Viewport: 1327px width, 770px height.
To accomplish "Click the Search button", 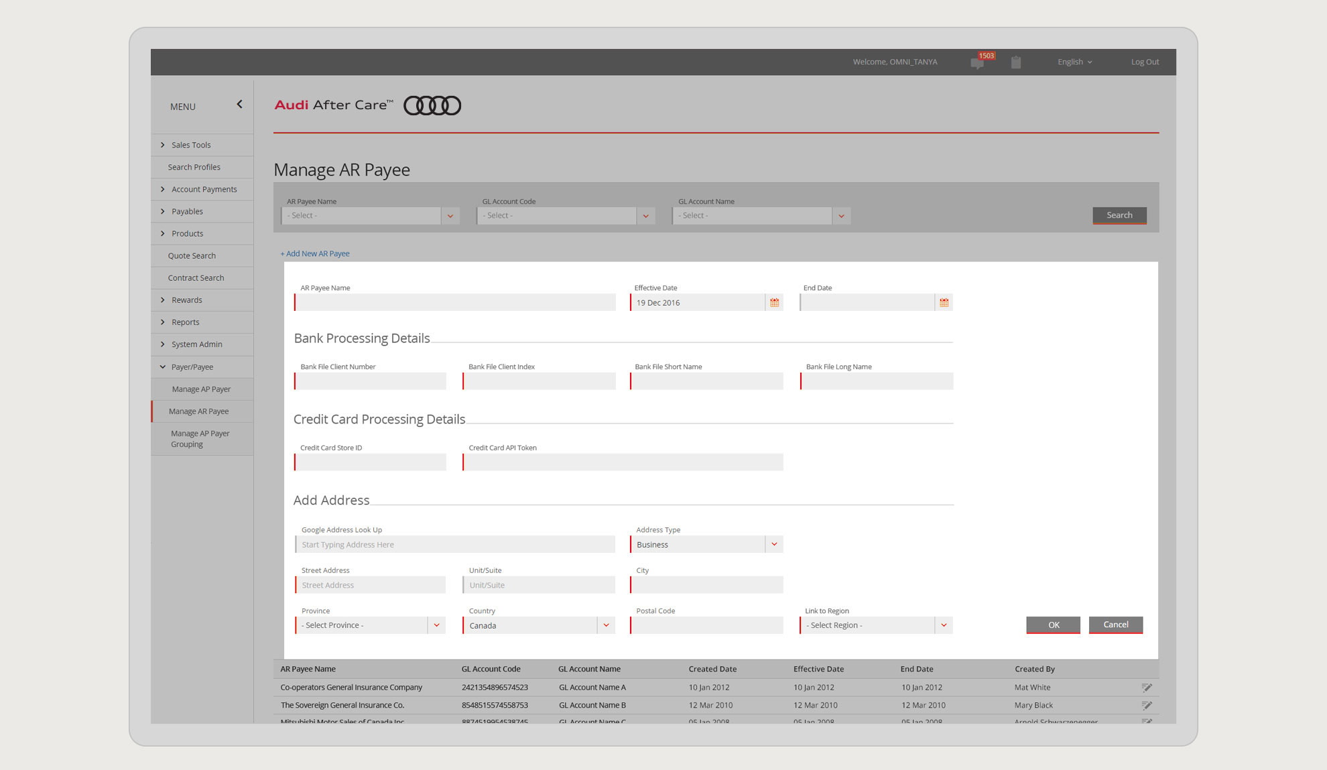I will (1119, 215).
